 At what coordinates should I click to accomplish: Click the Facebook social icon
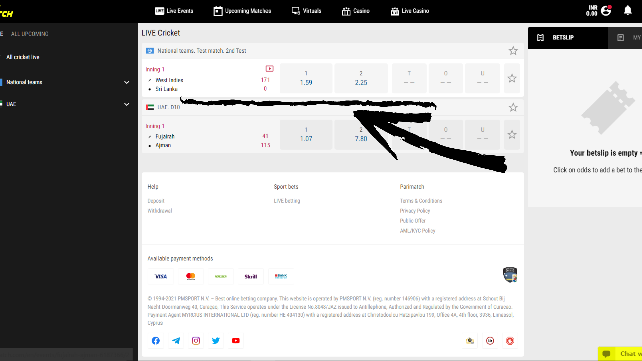pos(156,341)
